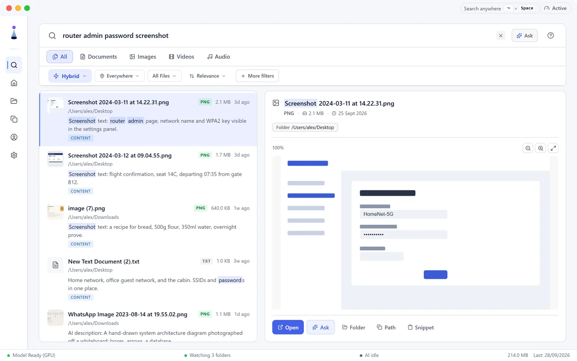This screenshot has width=577, height=361.
Task: Select the New Text Document (2).txt result
Action: point(148,279)
